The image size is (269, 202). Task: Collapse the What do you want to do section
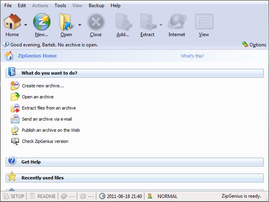point(134,73)
